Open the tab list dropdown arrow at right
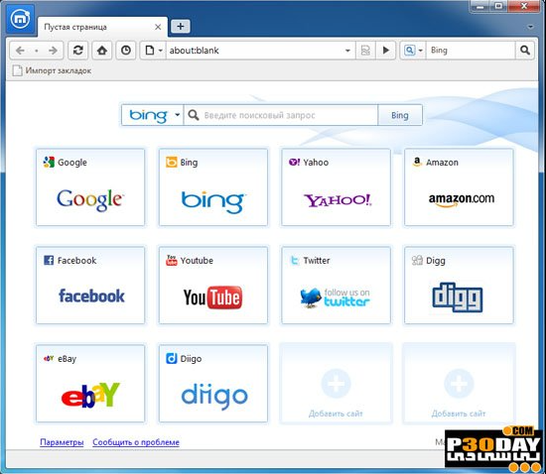Image resolution: width=546 pixels, height=474 pixels. point(530,27)
